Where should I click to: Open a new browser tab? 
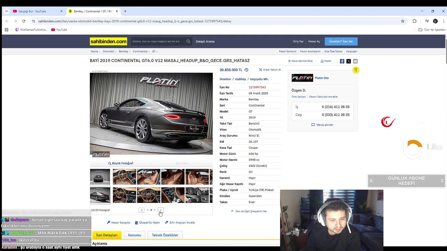[125, 11]
